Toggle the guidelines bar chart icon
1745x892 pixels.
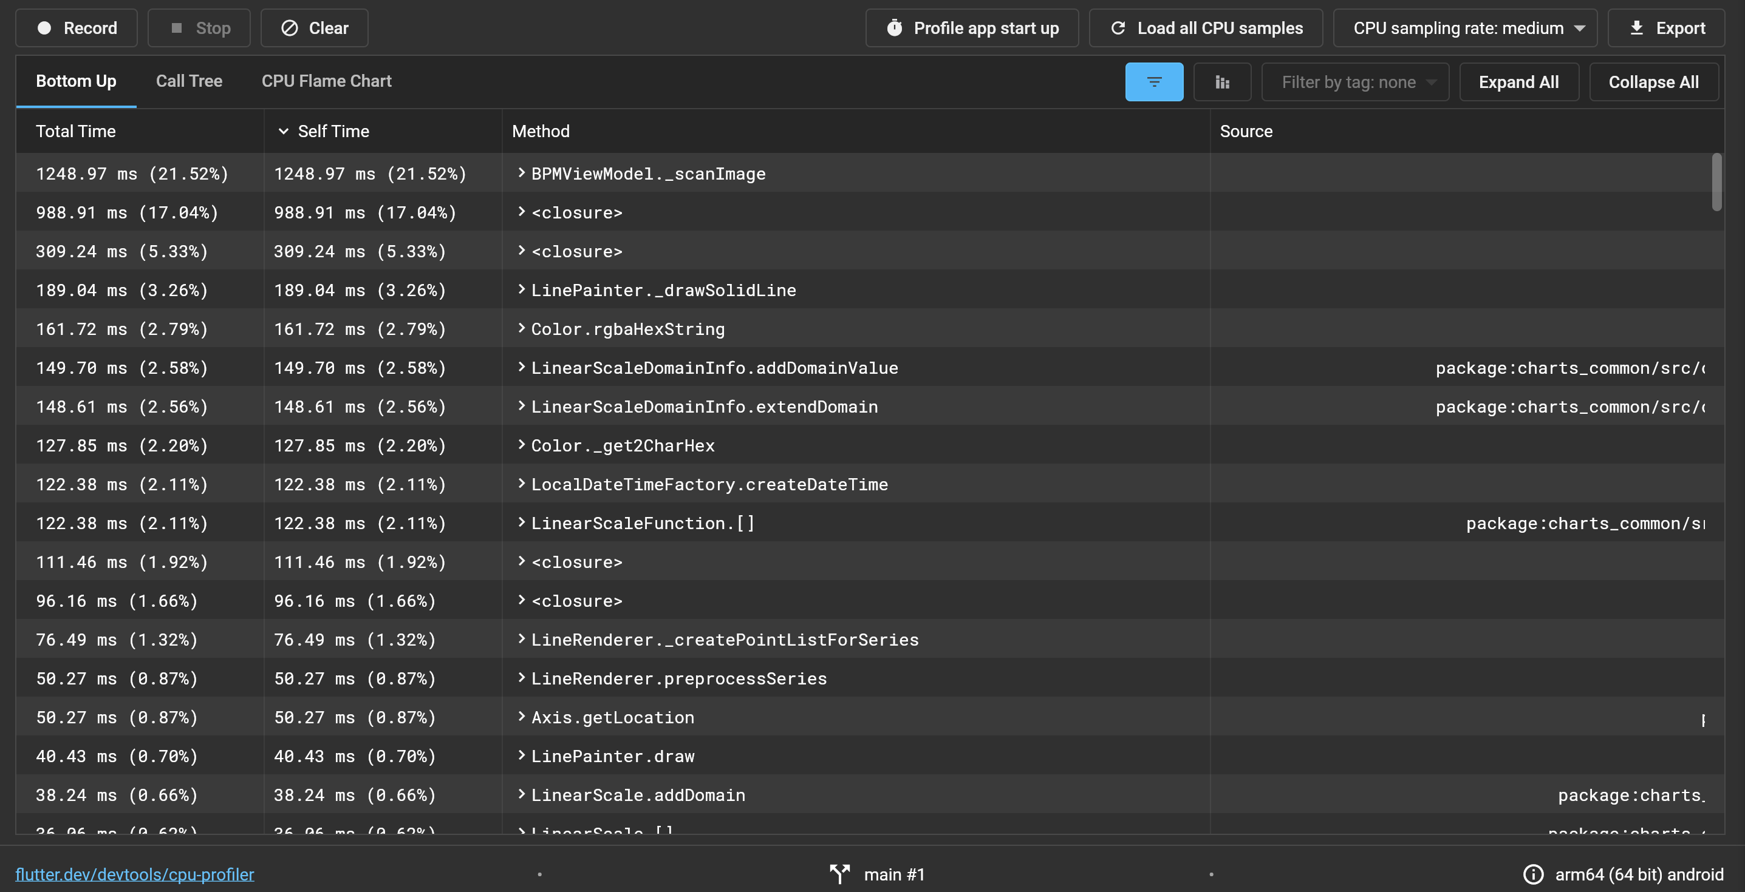point(1222,82)
